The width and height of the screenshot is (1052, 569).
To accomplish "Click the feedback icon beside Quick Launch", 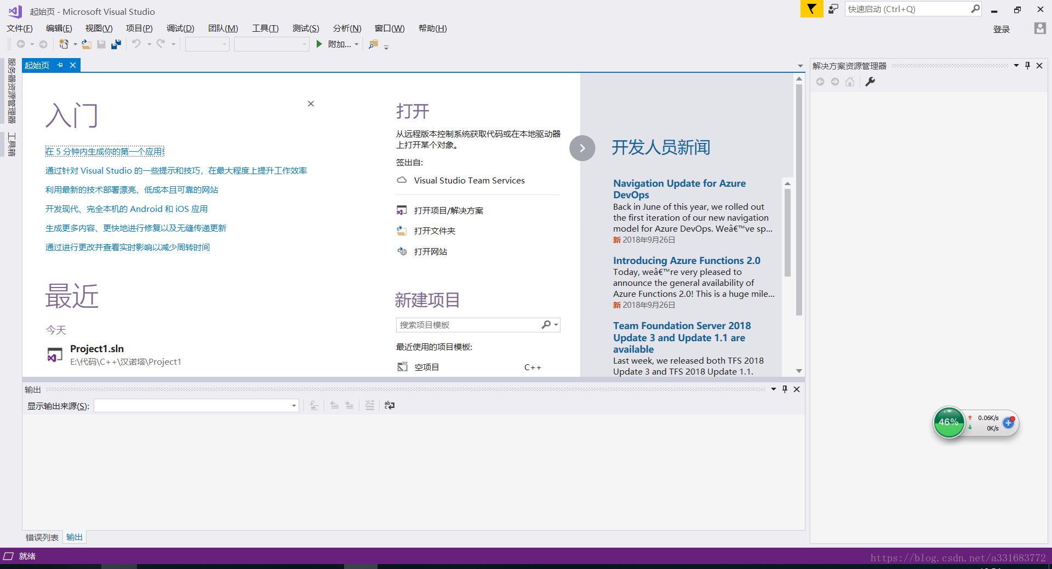I will tap(833, 9).
